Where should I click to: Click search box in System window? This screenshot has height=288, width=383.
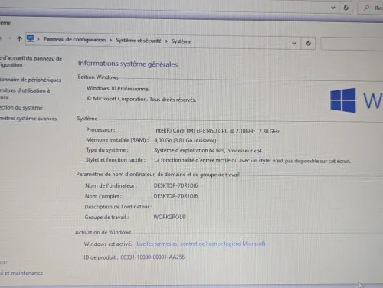click(x=352, y=44)
